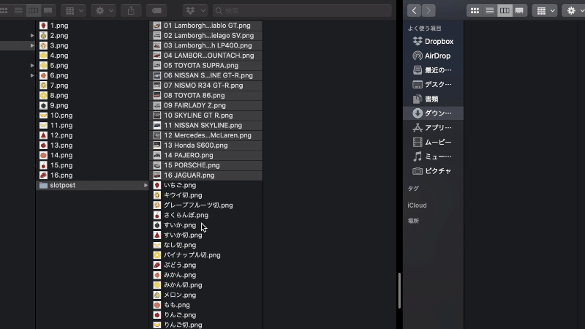This screenshot has width=585, height=329.
Task: Select the slotpost folder in the column
Action: (x=62, y=185)
